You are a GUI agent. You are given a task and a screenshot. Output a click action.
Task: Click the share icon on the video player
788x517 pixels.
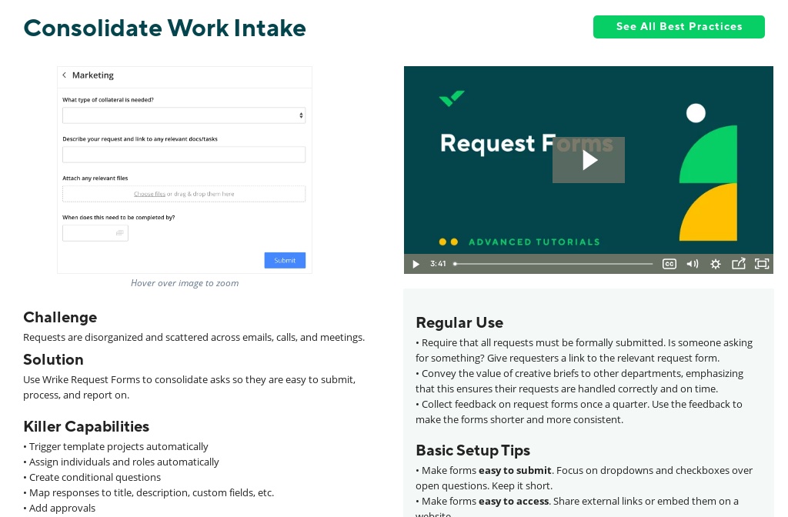click(x=739, y=264)
